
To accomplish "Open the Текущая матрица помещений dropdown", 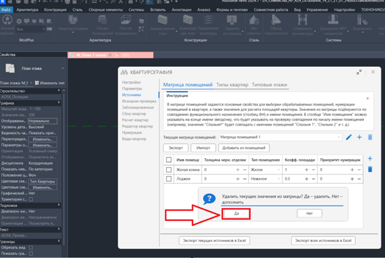I will [280, 137].
